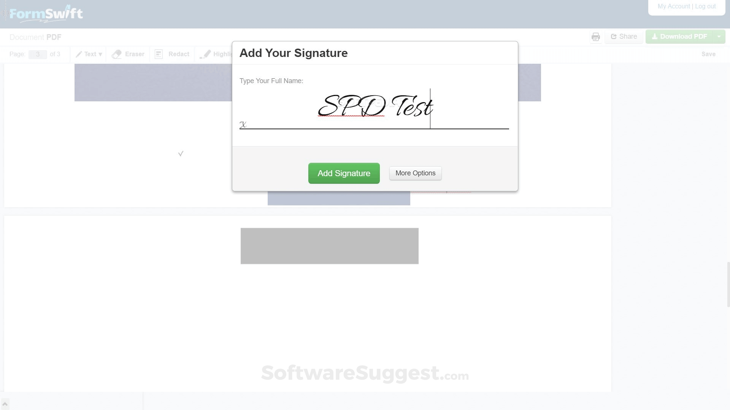Click the Add Signature button
Viewport: 730px width, 410px height.
pos(344,173)
